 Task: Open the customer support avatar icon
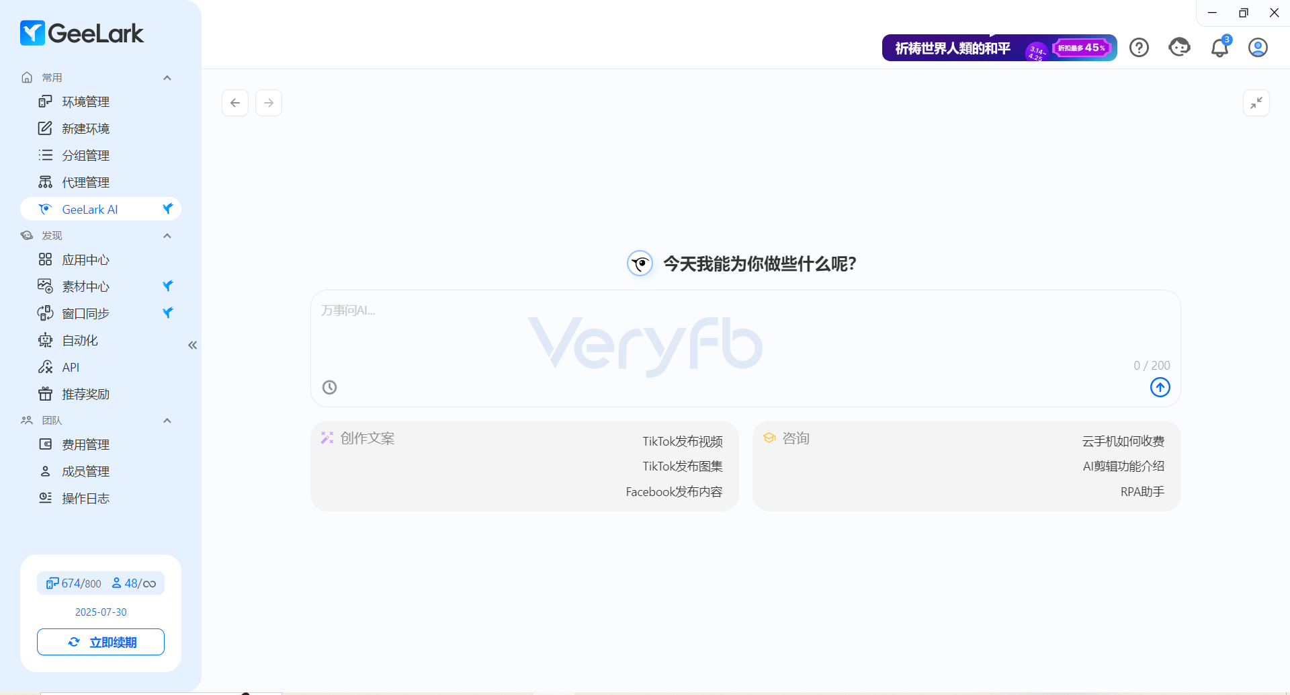pyautogui.click(x=1179, y=47)
